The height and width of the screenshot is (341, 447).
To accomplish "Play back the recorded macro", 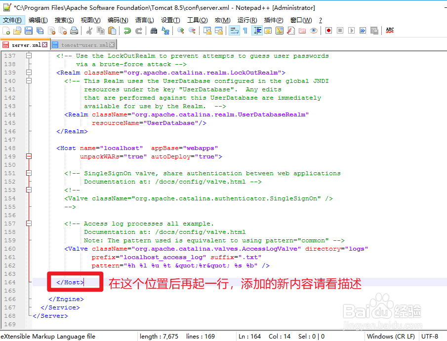I will 351,31.
